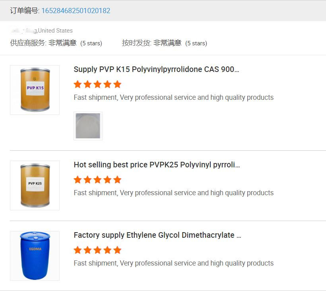
Task: Select the blue EGDMA barrel image
Action: (x=35, y=256)
